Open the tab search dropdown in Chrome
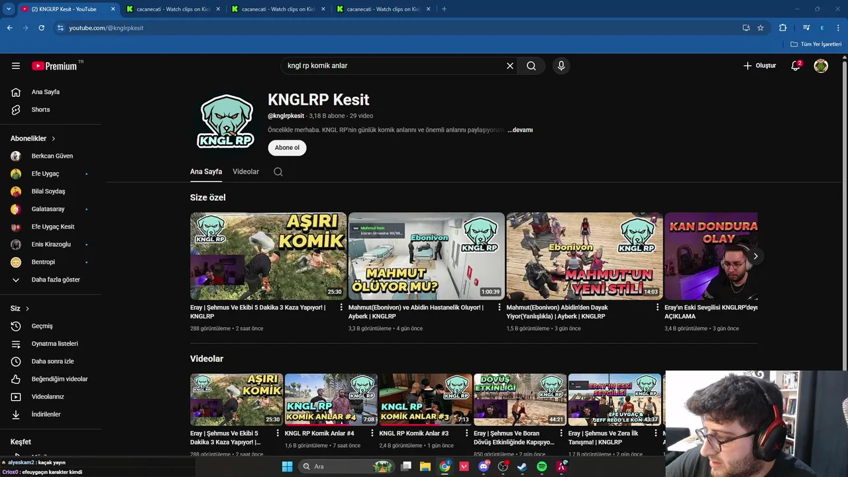Screen dimensions: 848x477 click(x=9, y=9)
